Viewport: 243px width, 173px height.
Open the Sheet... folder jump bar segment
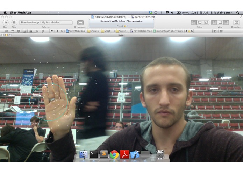(x=107, y=31)
